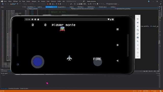Image resolution: width=163 pixels, height=92 pixels.
Task: Click master branch indicator in status bar
Action: coord(154,91)
